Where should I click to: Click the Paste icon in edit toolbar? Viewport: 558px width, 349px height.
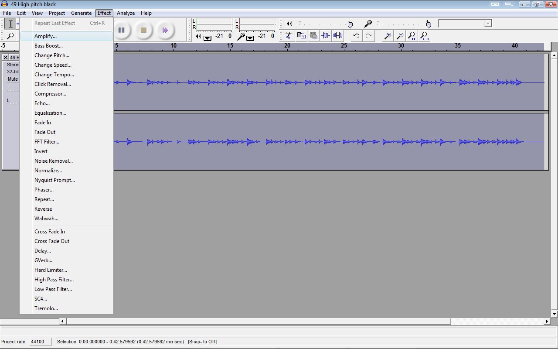(313, 36)
